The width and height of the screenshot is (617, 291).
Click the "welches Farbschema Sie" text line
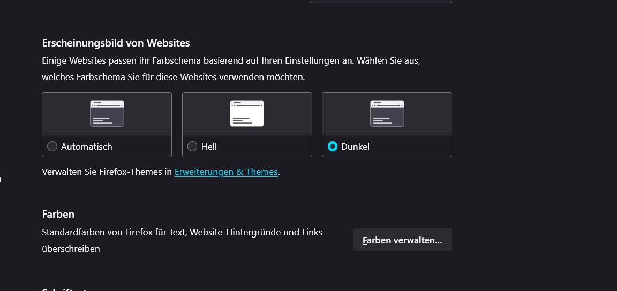coord(173,77)
